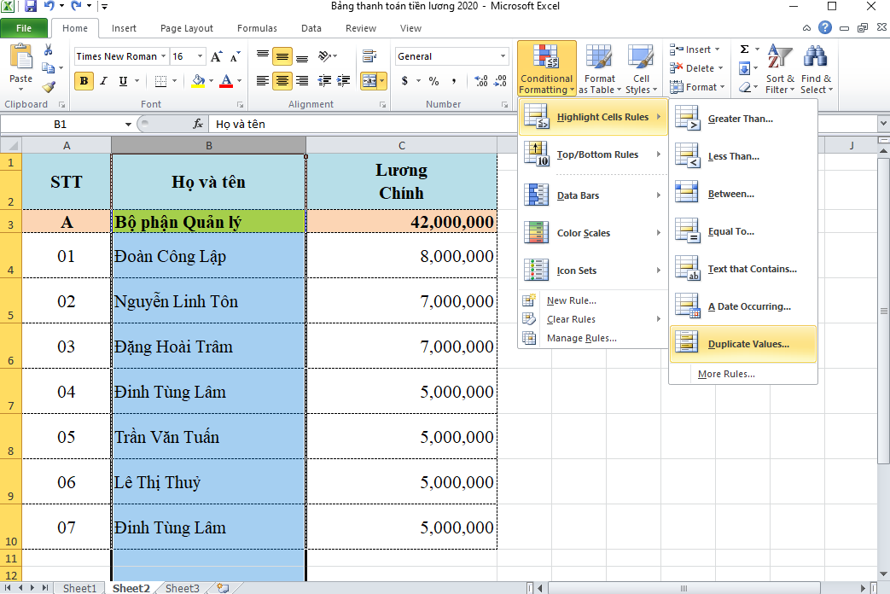Increase decimal places for selected cells
The height and width of the screenshot is (594, 890).
(x=480, y=80)
